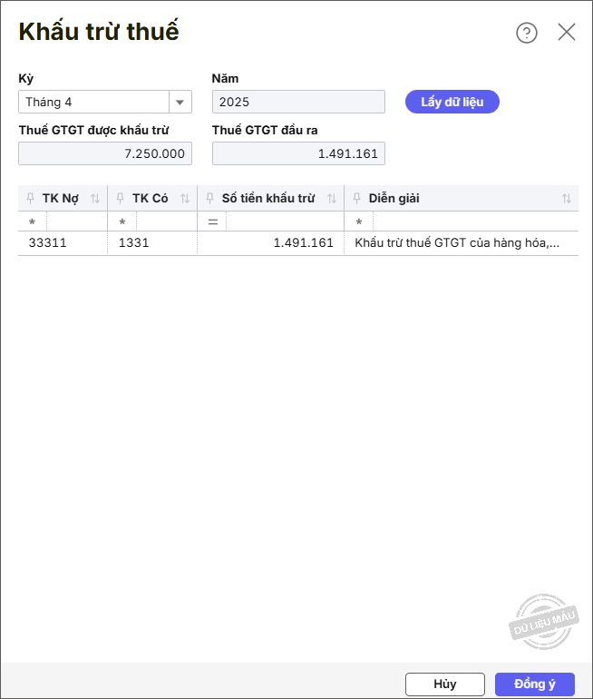The width and height of the screenshot is (593, 699).
Task: Pin the TK Nợ column
Action: click(31, 199)
